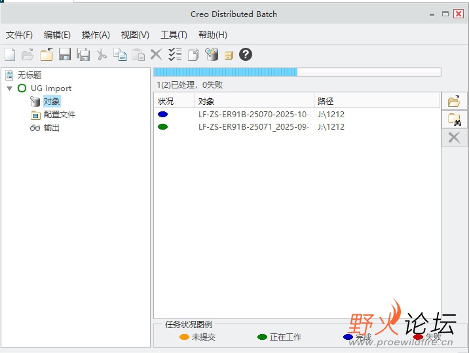Click the 未提交 legend label
Viewport: 469px width, 353px height.
pos(204,337)
